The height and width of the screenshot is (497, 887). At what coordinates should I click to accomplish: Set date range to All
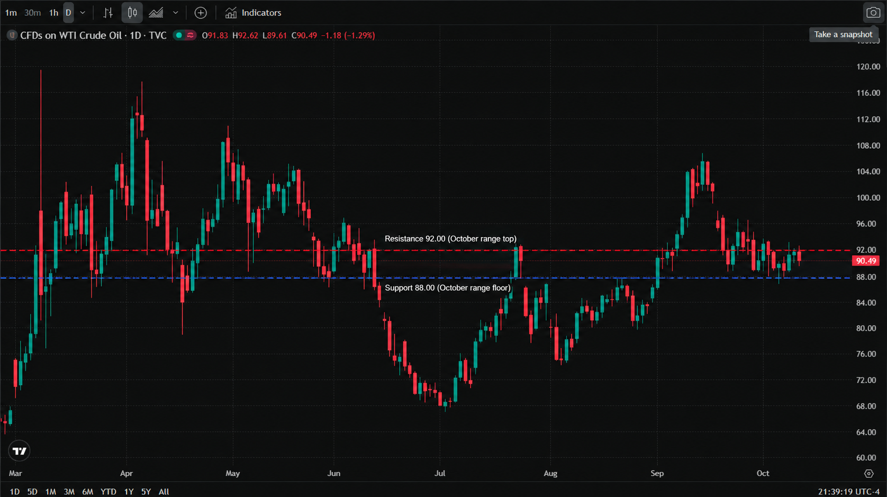pyautogui.click(x=164, y=492)
